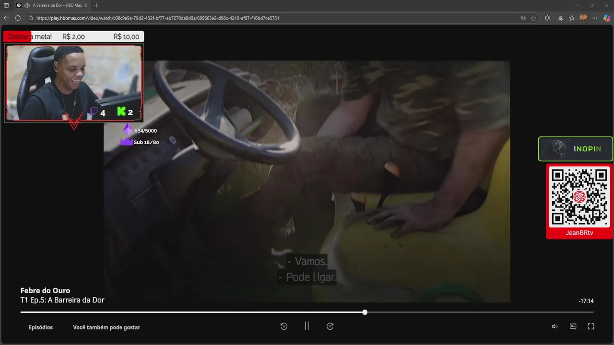614x345 pixels.
Task: Click the remaining time -17:14 indicator
Action: coord(586,301)
